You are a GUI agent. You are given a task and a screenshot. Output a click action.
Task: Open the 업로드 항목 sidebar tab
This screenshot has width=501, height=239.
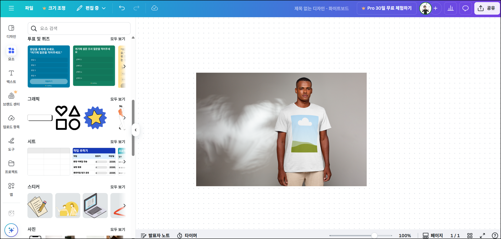tap(11, 122)
